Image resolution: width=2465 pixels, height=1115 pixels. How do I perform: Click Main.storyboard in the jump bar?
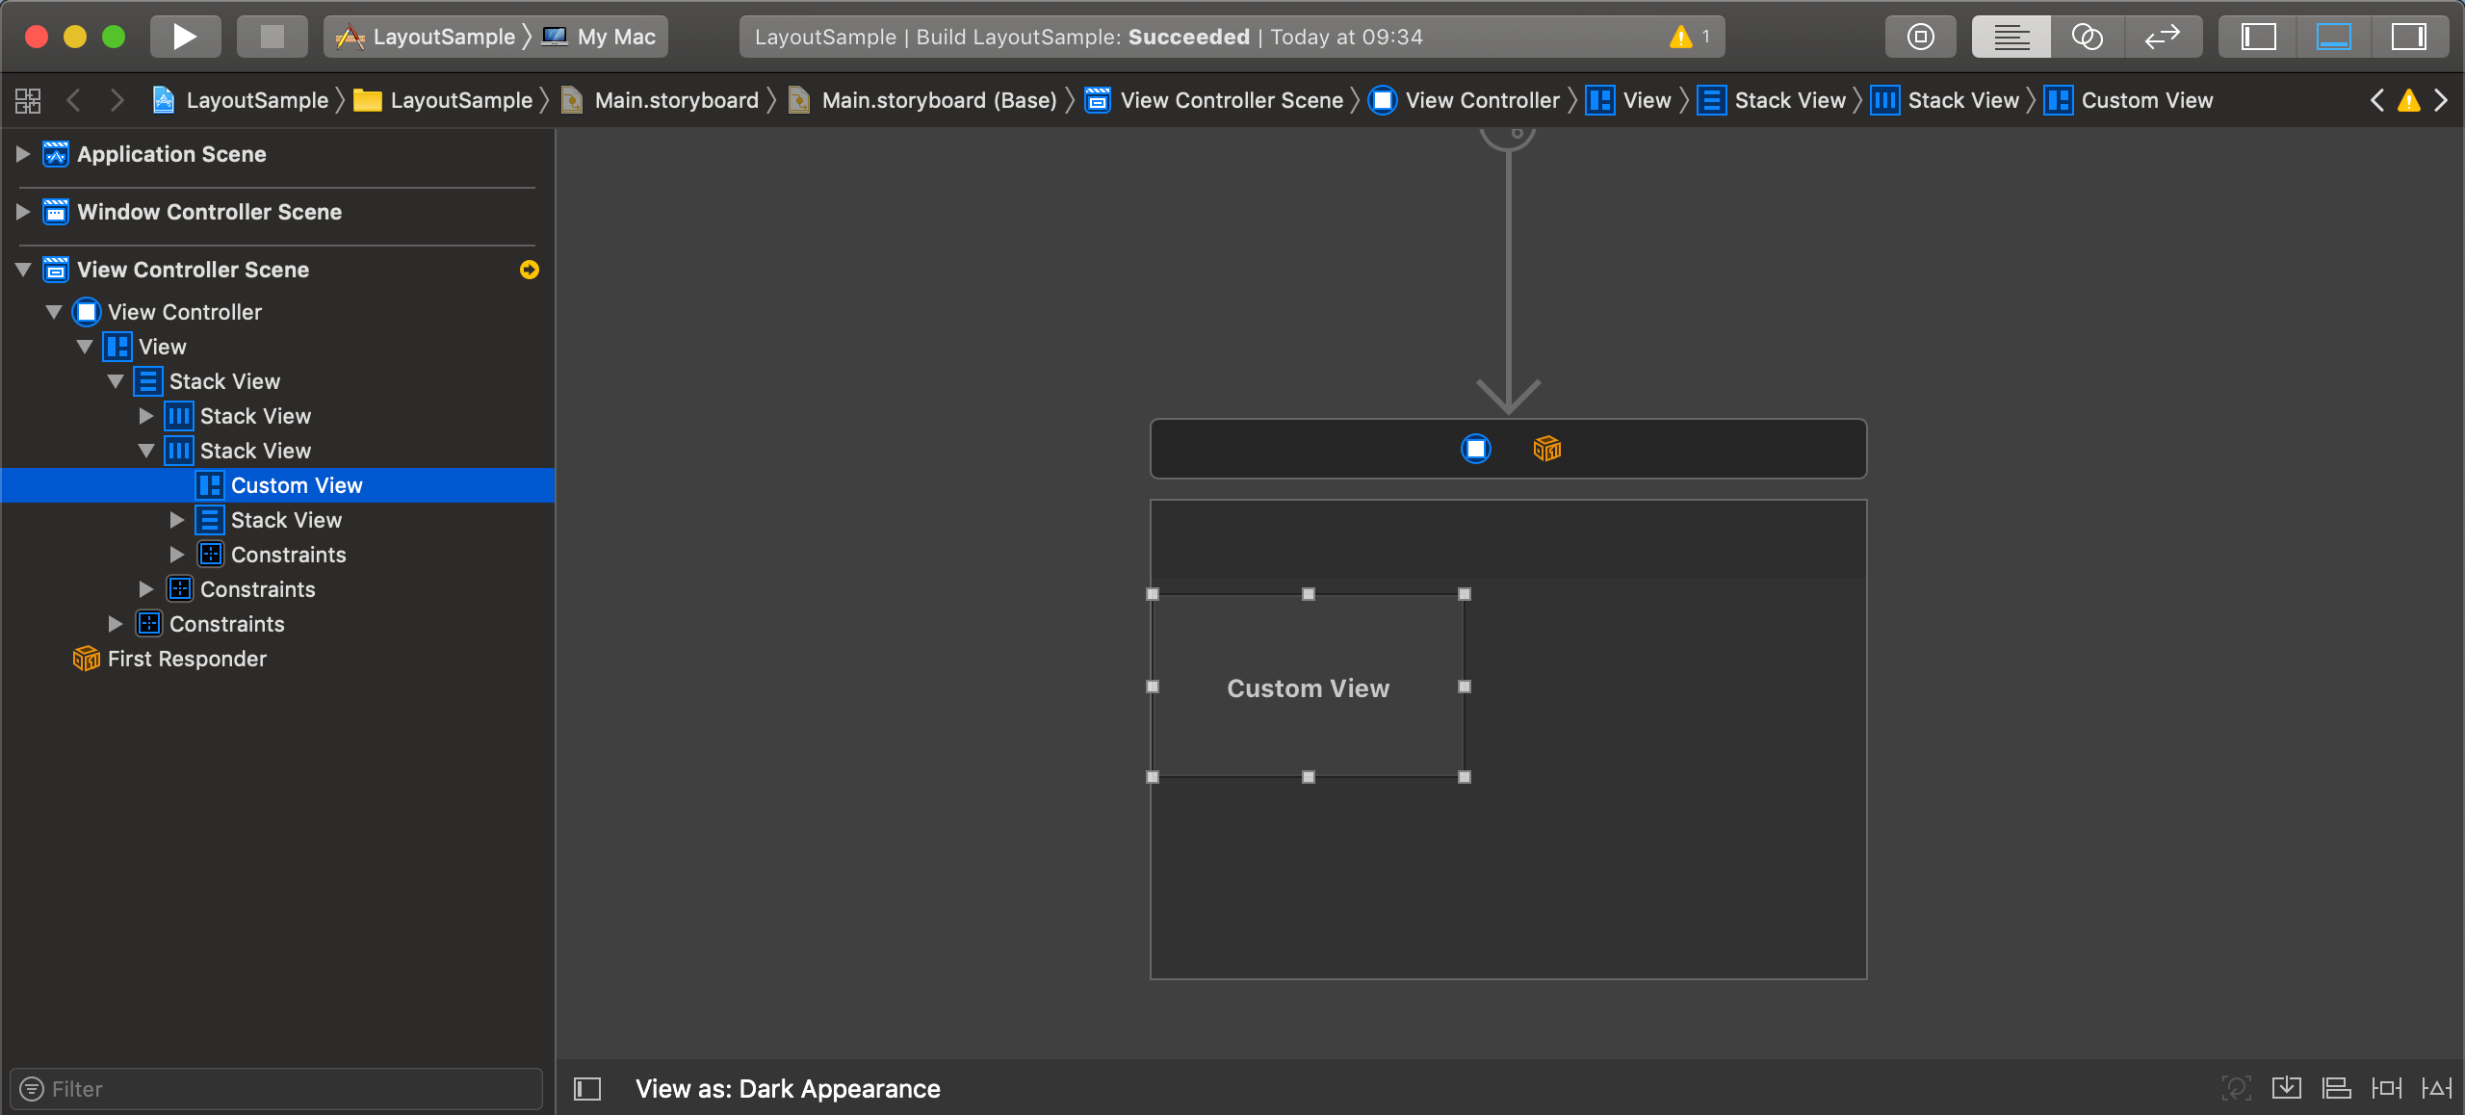pos(674,99)
